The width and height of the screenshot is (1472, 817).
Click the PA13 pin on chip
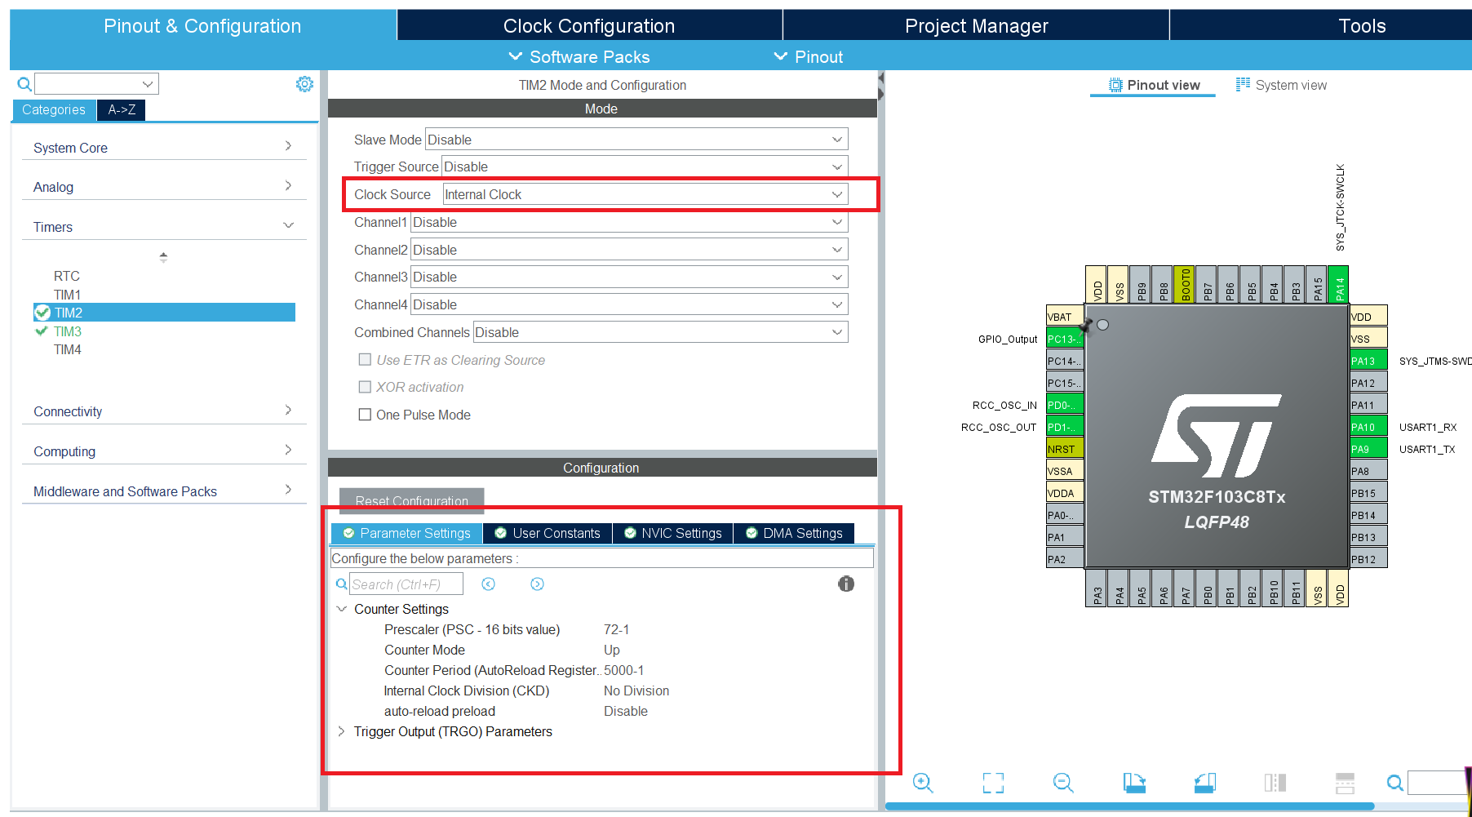point(1368,361)
